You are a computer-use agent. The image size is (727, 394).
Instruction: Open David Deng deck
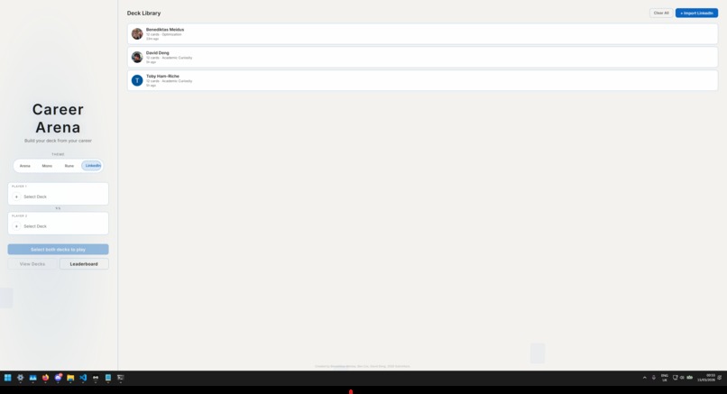[422, 57]
